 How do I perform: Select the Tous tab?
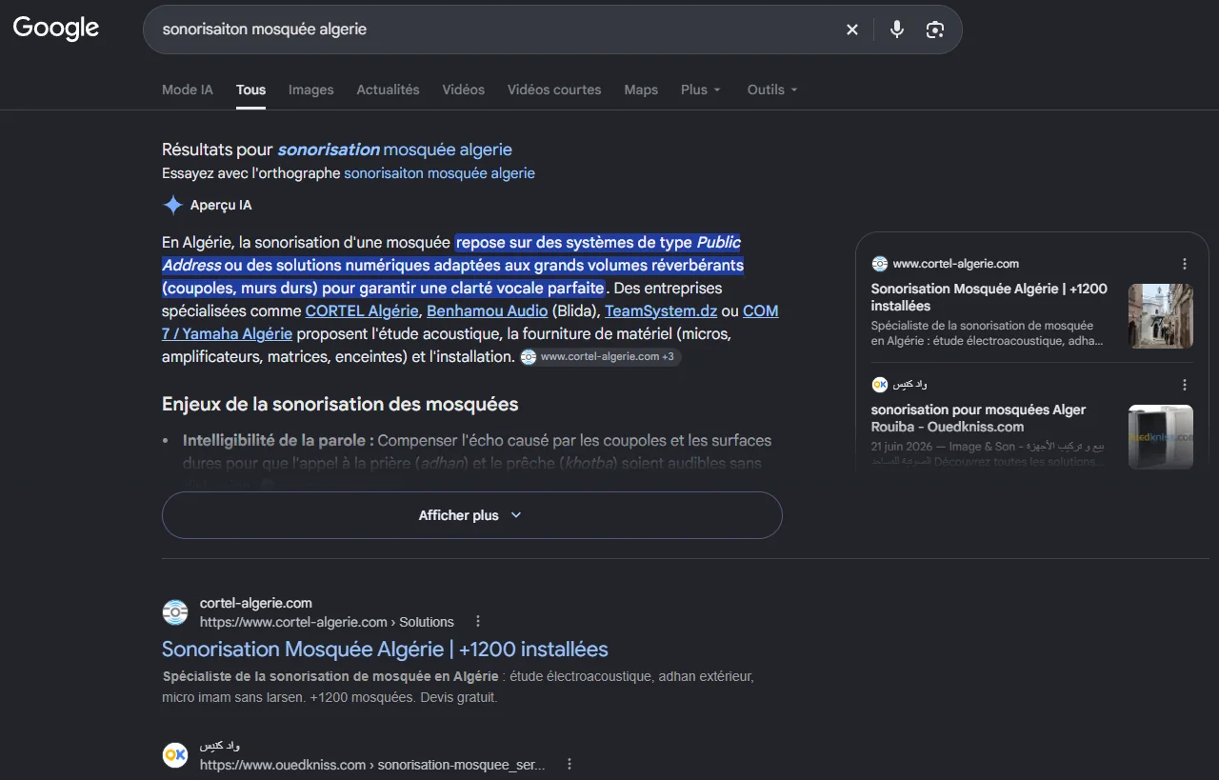coord(251,90)
